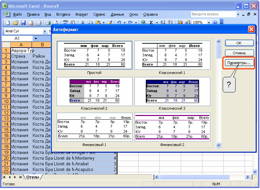Click the Print printer icon

(48, 22)
